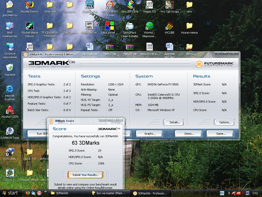Open Корзина recycle bin
Viewport: 262px width, 197px height.
(10, 70)
